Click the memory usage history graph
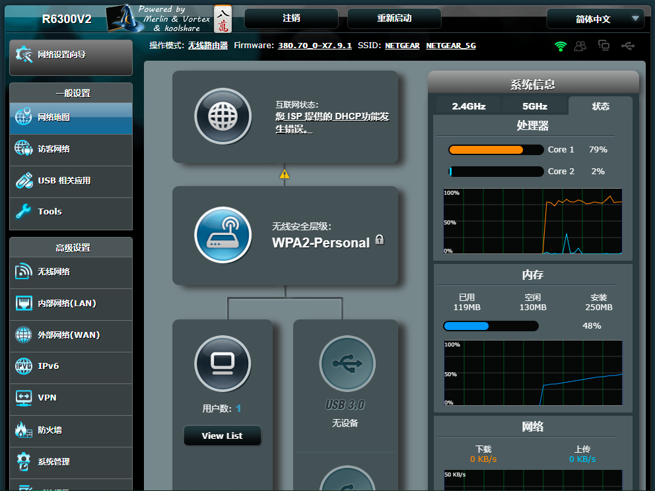The height and width of the screenshot is (491, 655). [533, 373]
